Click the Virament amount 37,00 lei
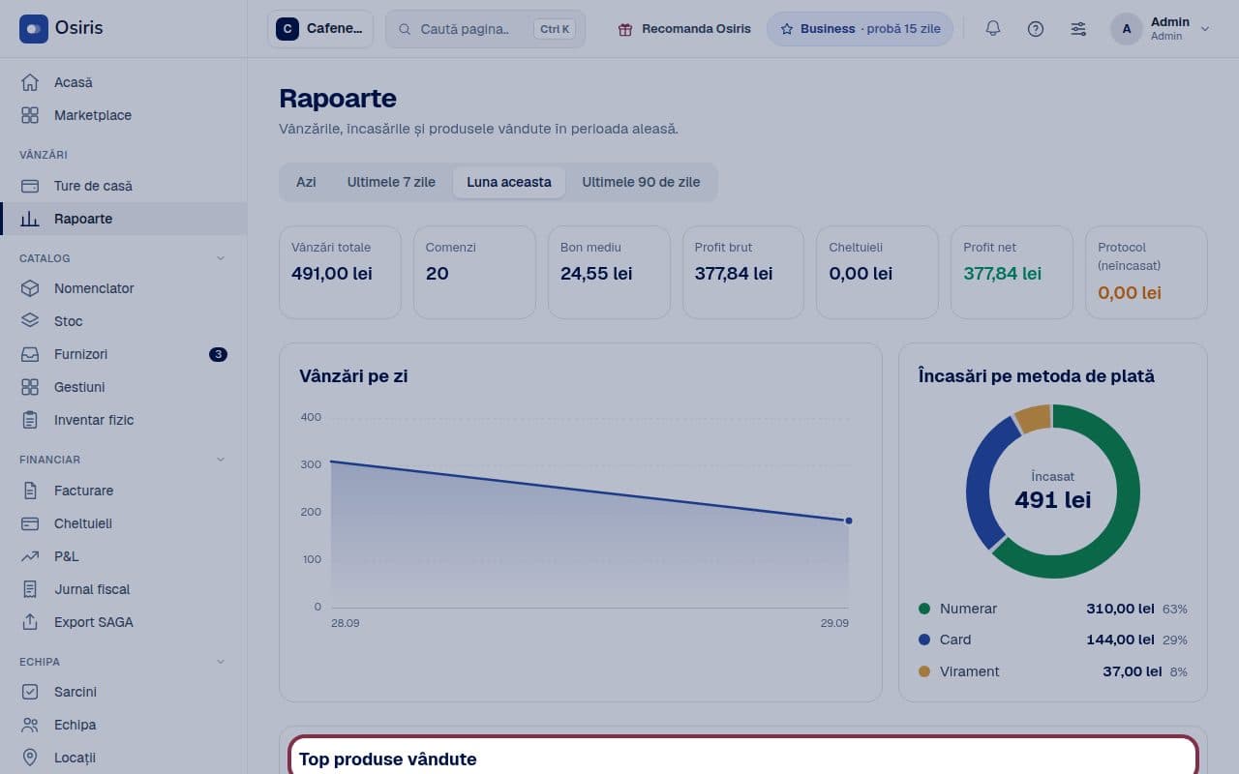The image size is (1239, 774). (x=1133, y=671)
